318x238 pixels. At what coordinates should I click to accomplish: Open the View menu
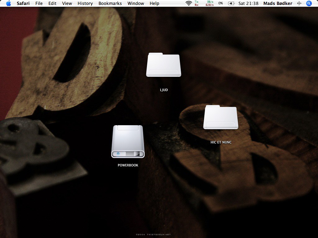[67, 3]
